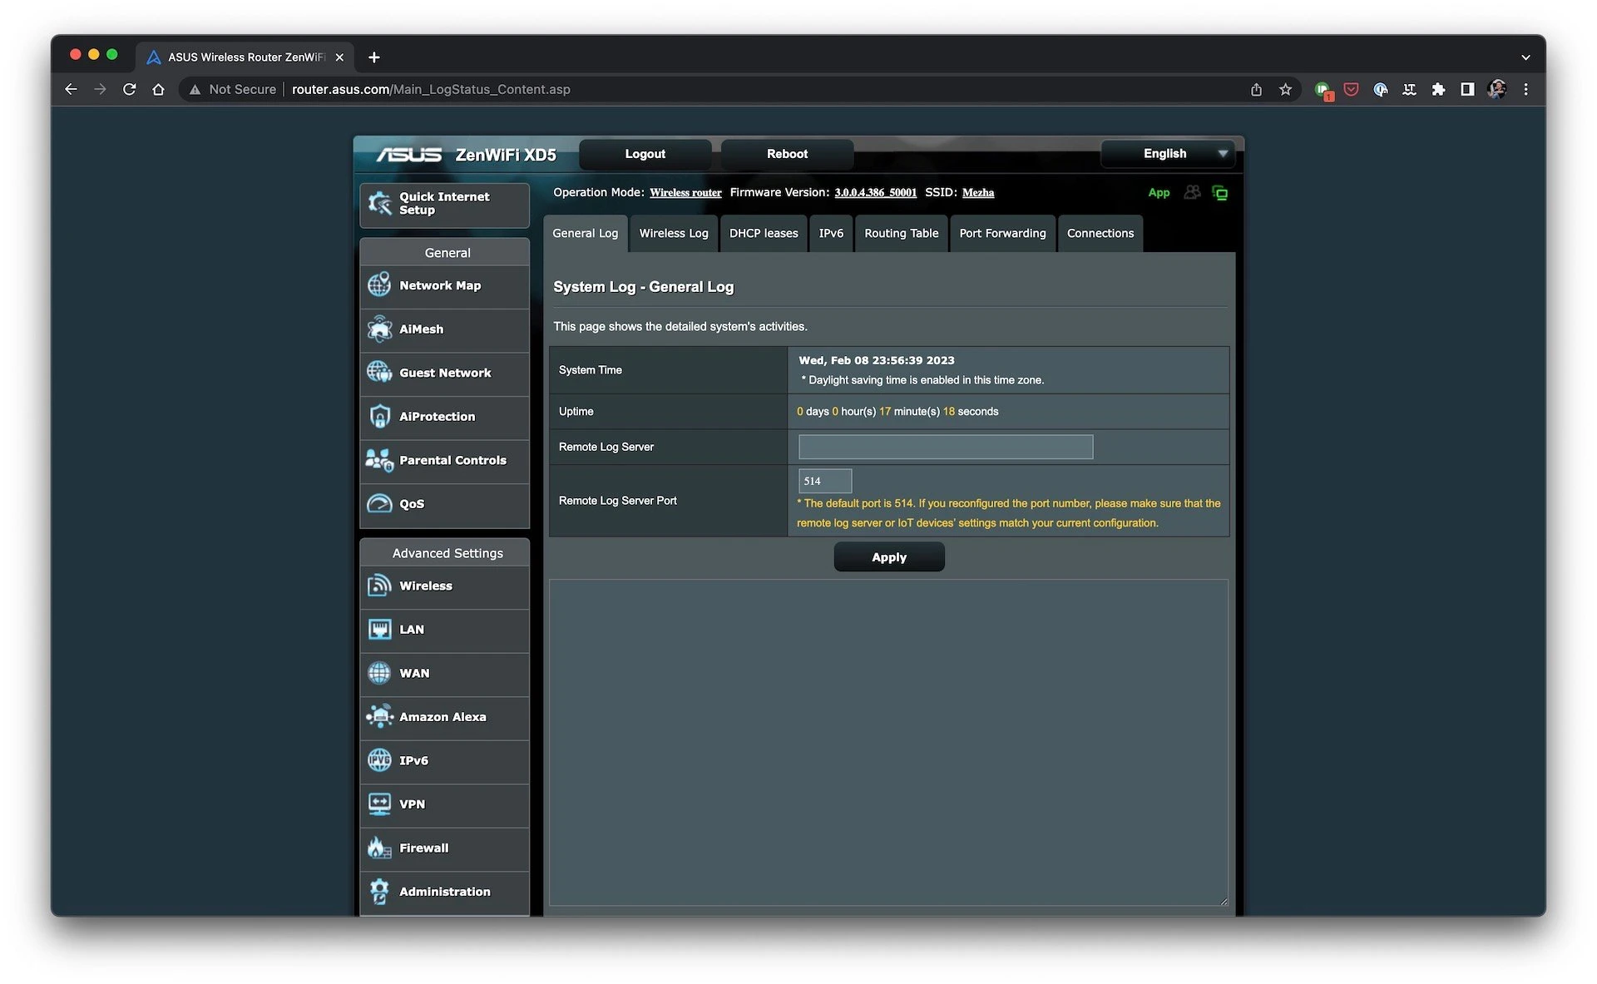Click the browser address bar URL
The image size is (1597, 984).
[431, 89]
